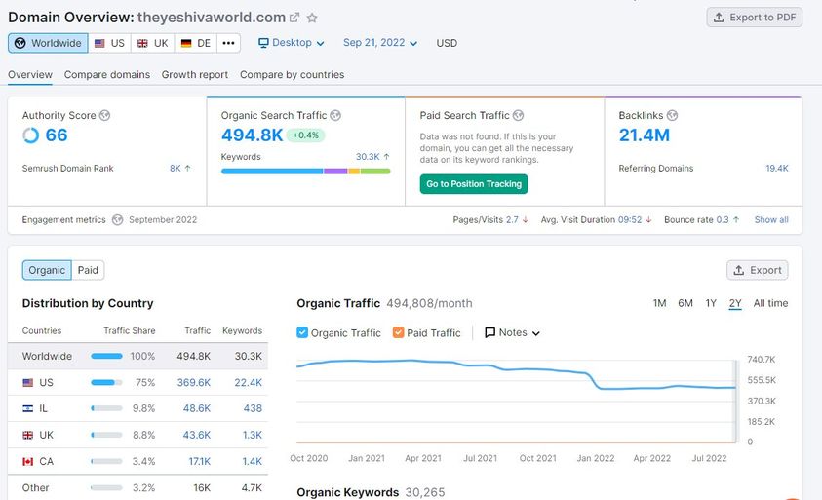Select the UK flag database
The width and height of the screenshot is (822, 500).
[x=152, y=43]
